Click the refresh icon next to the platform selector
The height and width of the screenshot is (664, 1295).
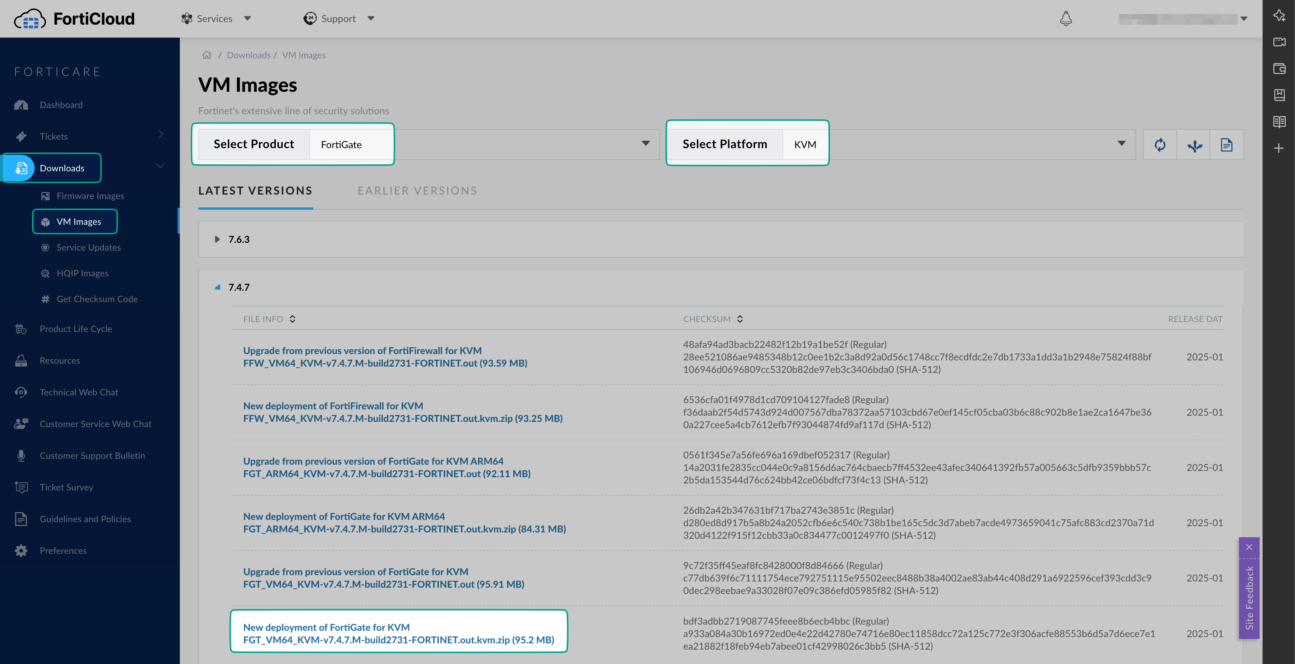pos(1160,145)
